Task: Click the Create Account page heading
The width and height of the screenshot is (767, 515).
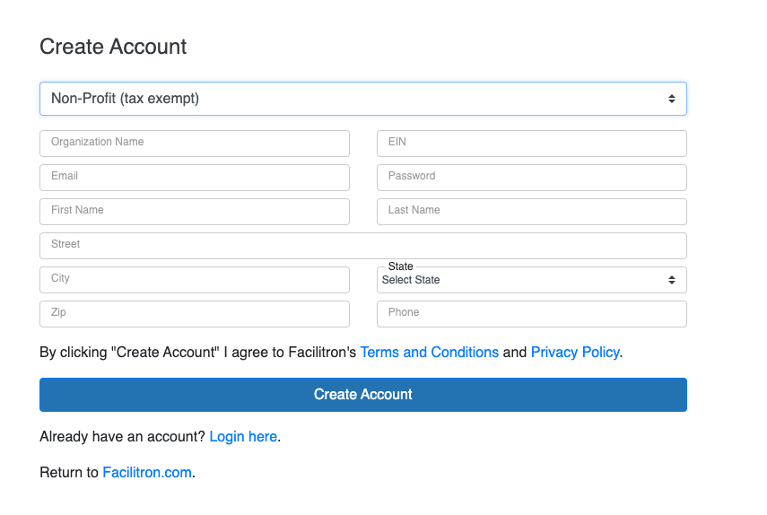Action: 113,47
